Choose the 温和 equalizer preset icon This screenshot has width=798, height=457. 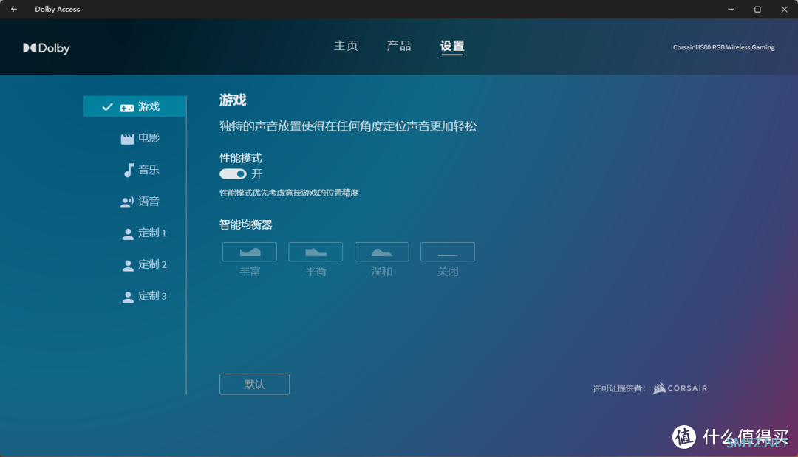coord(382,252)
